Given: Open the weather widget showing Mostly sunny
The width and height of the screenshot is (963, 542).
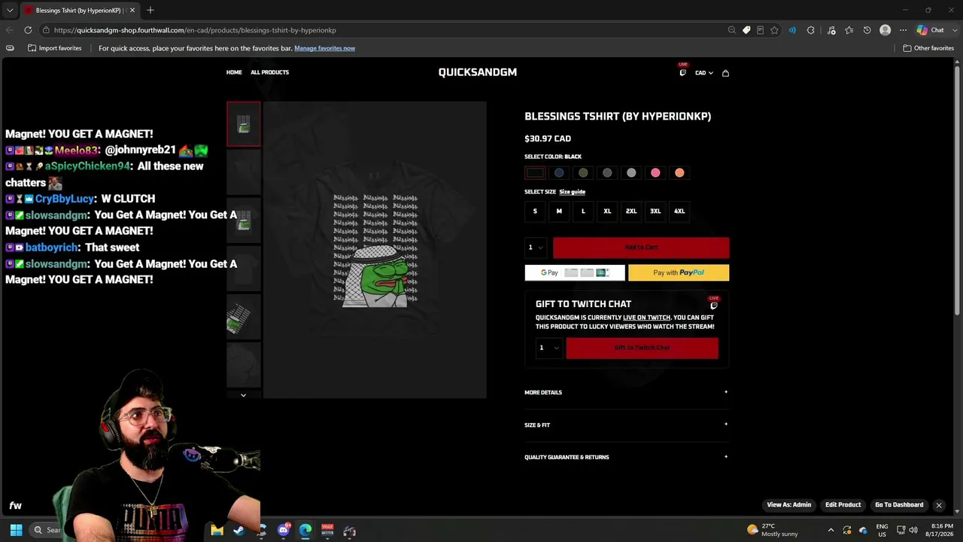Looking at the screenshot, I should [773, 530].
